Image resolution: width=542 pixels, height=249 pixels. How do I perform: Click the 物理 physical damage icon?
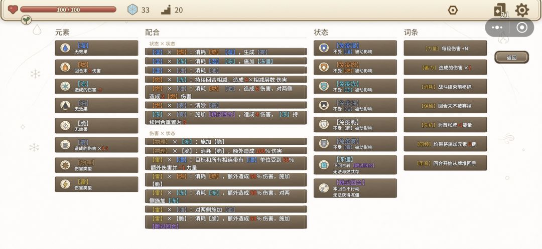65,165
